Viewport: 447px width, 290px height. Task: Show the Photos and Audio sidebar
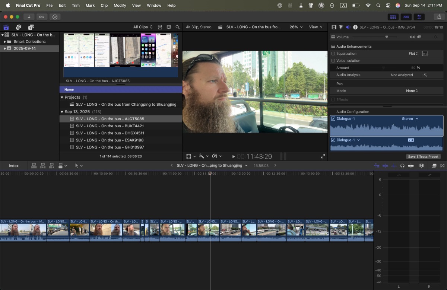point(19,27)
